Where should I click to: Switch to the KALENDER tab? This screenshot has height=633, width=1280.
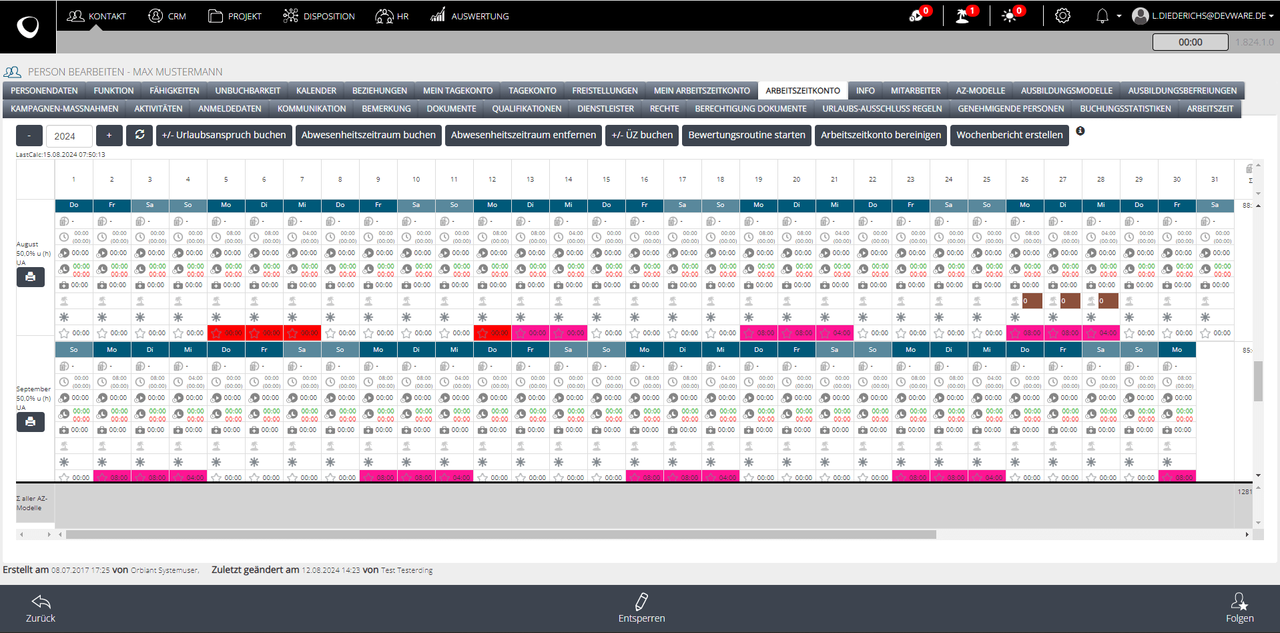click(x=316, y=91)
